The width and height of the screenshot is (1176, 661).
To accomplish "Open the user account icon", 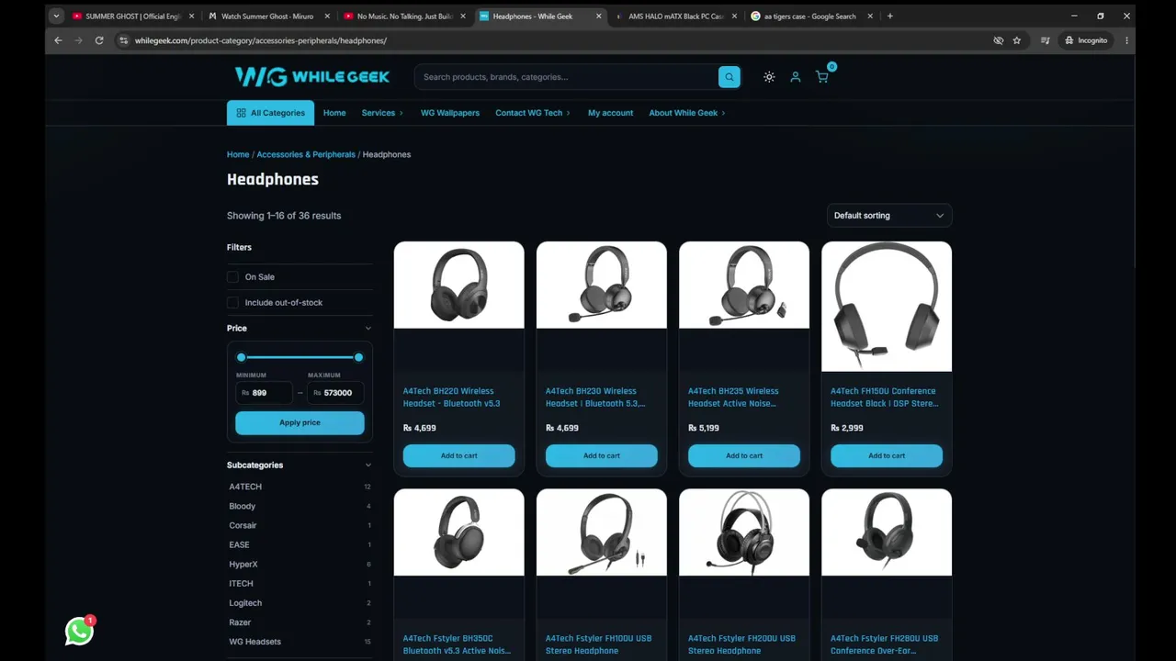I will (796, 77).
